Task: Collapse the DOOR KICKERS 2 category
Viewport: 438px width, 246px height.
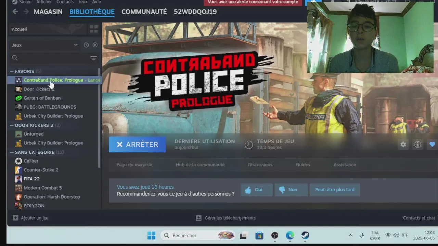Action: click(x=12, y=125)
